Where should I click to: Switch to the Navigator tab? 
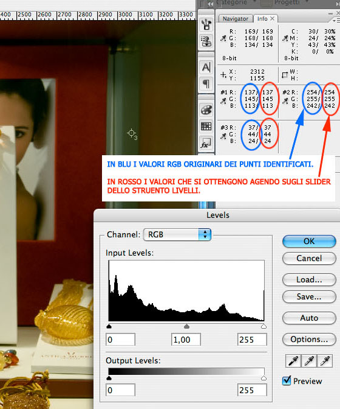pos(236,19)
